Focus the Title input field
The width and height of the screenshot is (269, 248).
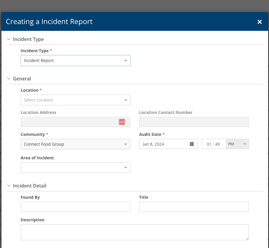pos(194,207)
